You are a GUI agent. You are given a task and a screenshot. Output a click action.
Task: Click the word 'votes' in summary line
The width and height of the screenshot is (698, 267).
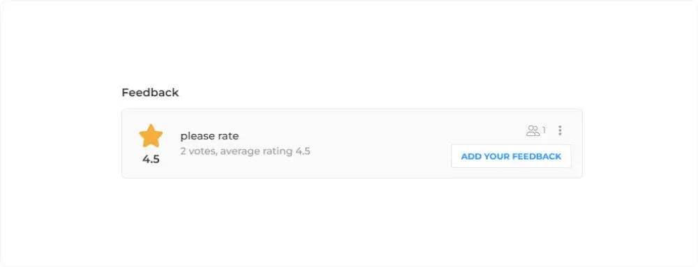click(x=202, y=151)
